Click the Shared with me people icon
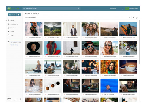Screen dimensions: 146x108 (x=9, y=24)
